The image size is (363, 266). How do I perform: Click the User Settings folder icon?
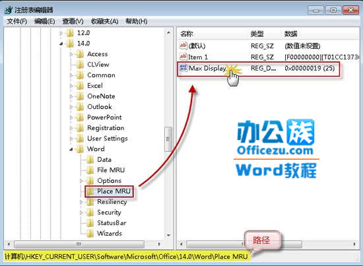pyautogui.click(x=80, y=139)
